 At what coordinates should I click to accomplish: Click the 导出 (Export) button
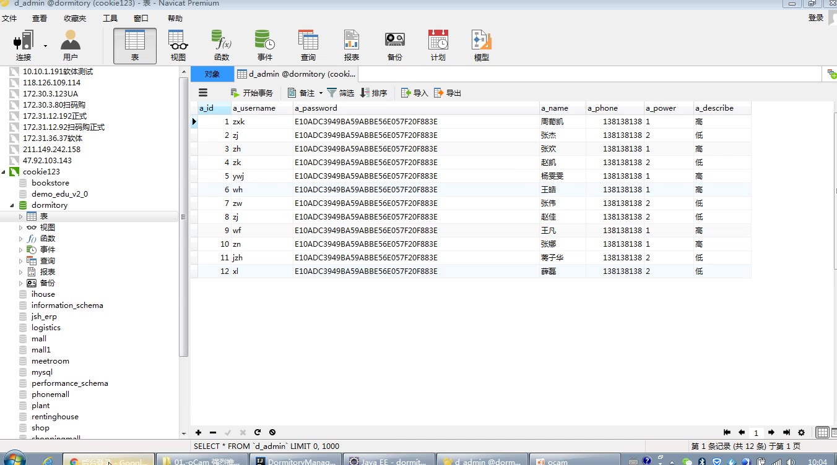448,93
